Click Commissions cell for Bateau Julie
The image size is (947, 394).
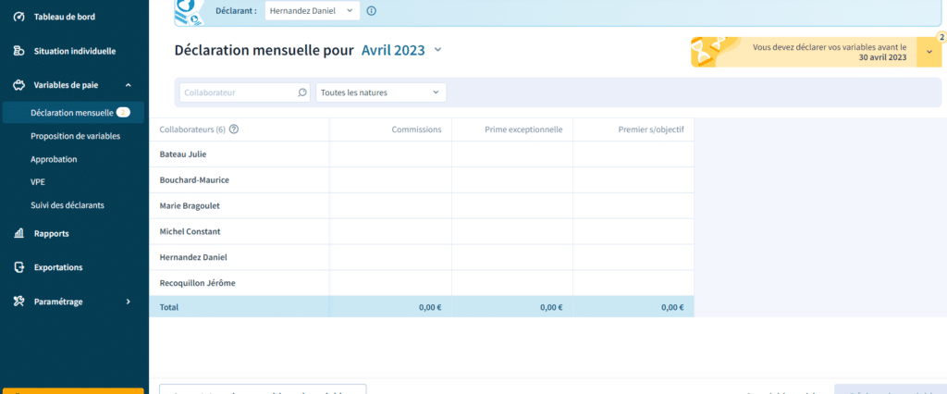[x=390, y=154]
